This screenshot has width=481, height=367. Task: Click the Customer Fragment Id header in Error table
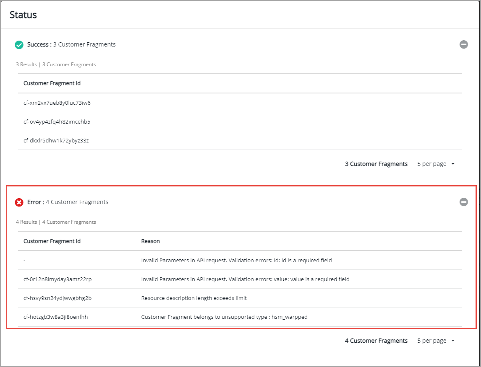coord(52,241)
